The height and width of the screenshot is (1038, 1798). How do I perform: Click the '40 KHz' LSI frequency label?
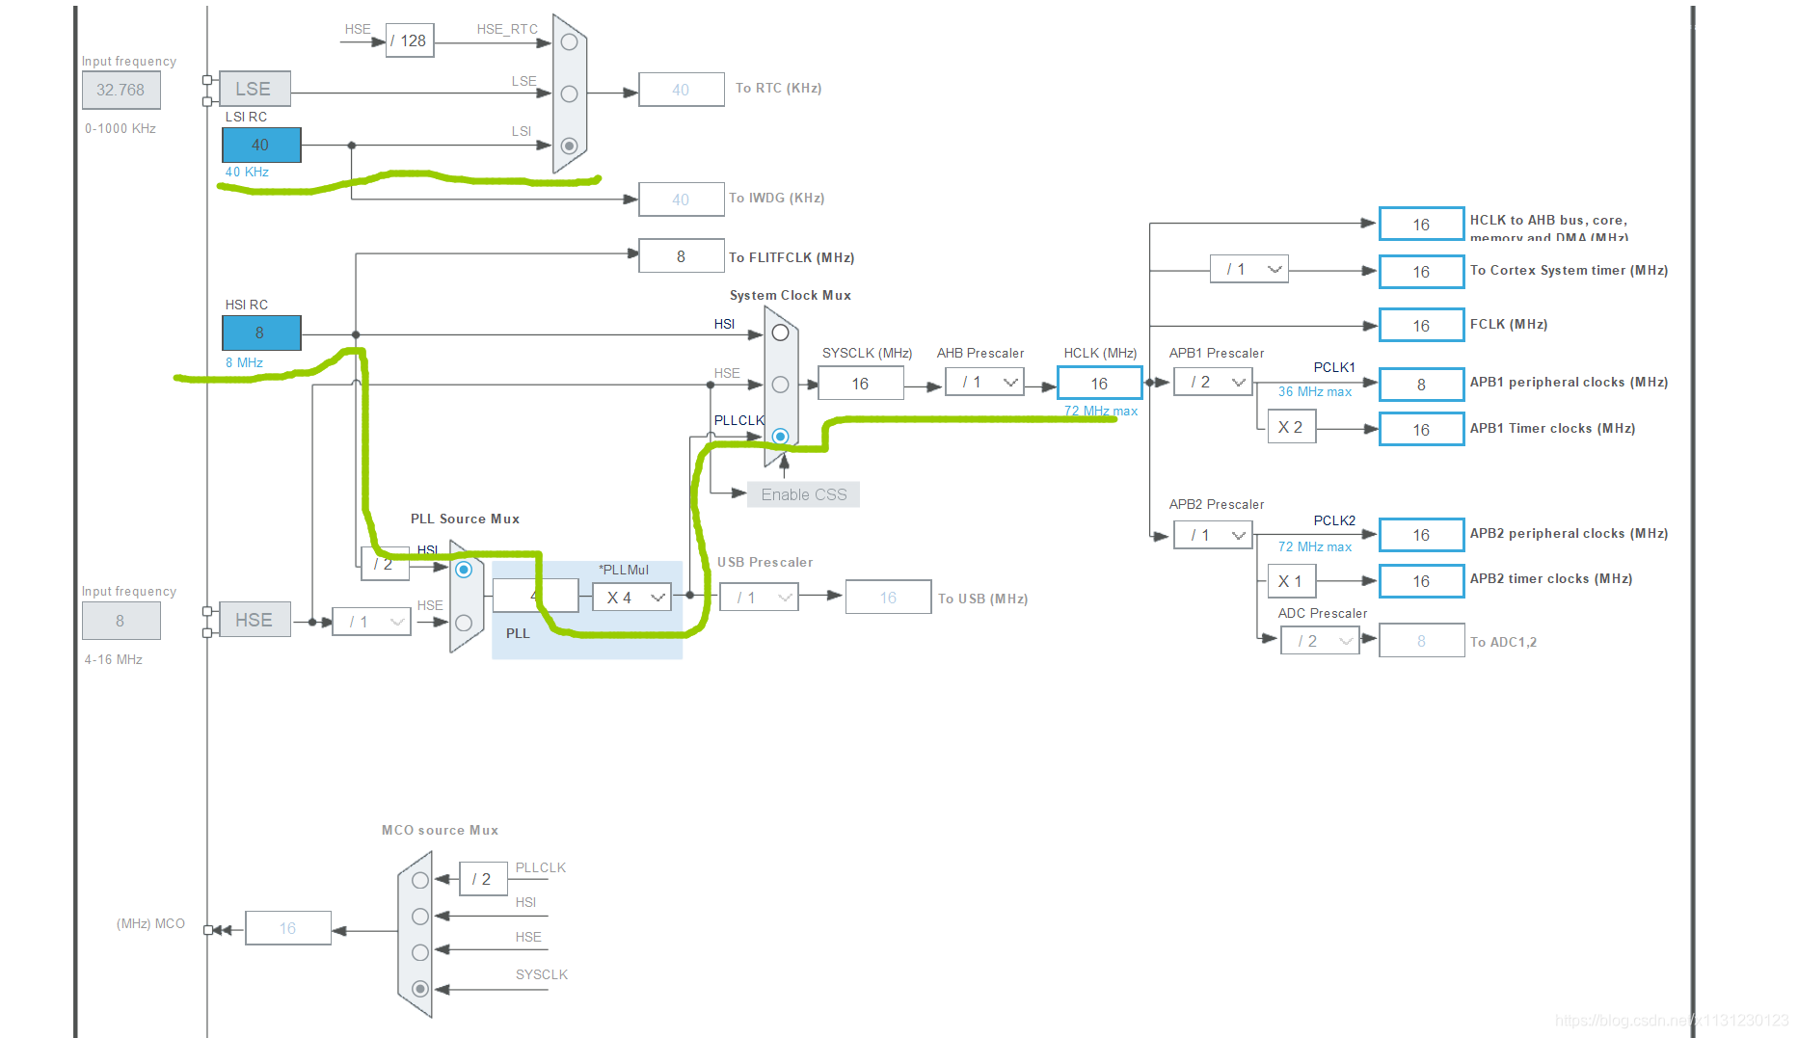pyautogui.click(x=247, y=172)
